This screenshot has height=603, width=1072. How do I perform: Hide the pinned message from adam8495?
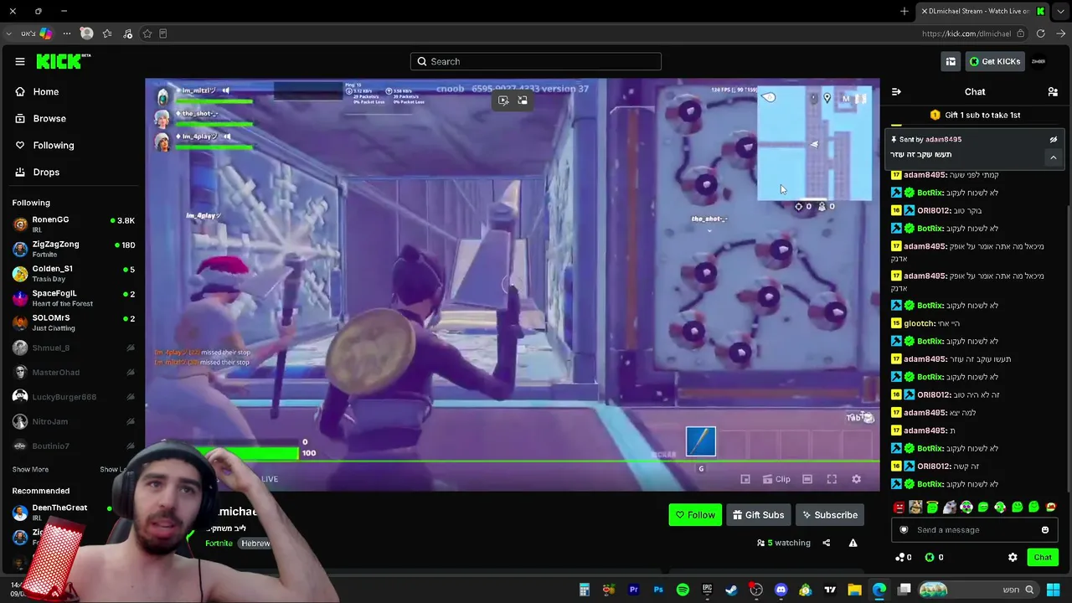click(1054, 139)
